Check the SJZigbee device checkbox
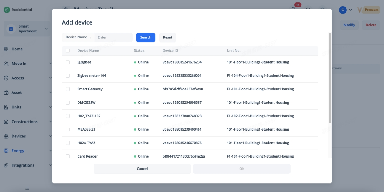 pyautogui.click(x=68, y=62)
